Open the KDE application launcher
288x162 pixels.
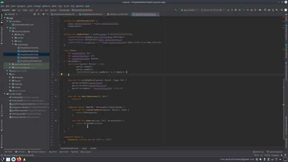click(x=2, y=159)
